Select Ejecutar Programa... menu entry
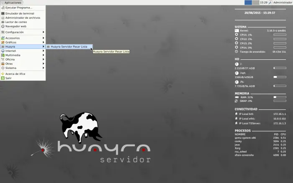This screenshot has width=293, height=183. coord(23,8)
